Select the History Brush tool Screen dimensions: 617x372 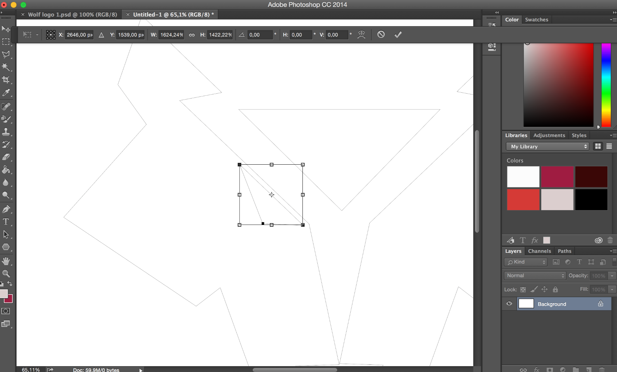click(6, 145)
